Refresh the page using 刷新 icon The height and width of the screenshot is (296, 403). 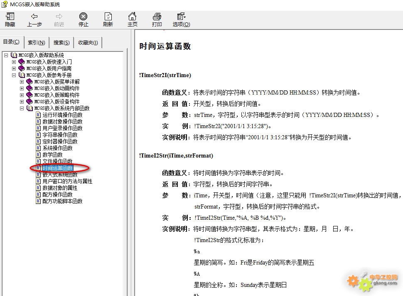[x=108, y=17]
